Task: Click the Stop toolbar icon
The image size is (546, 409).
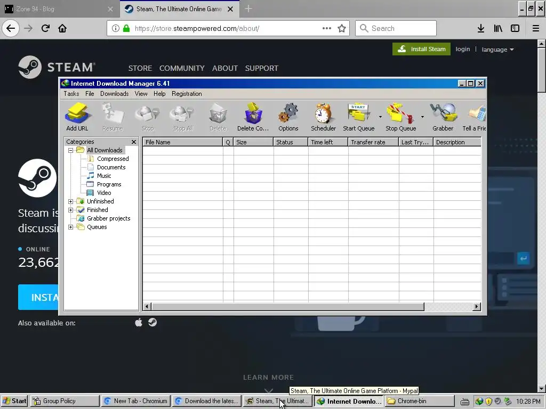Action: 148,117
